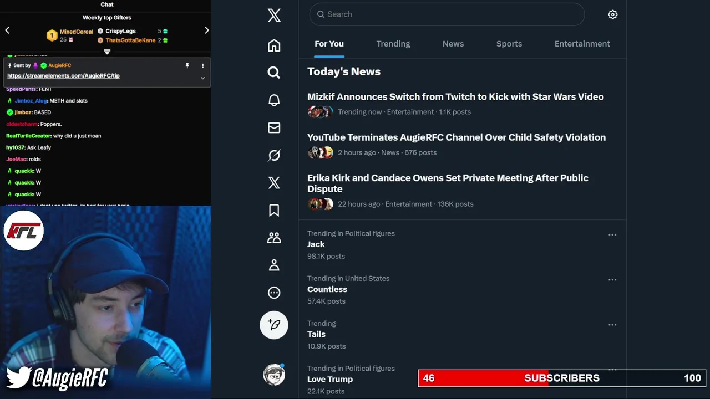Switch to For You tab

[x=329, y=44]
